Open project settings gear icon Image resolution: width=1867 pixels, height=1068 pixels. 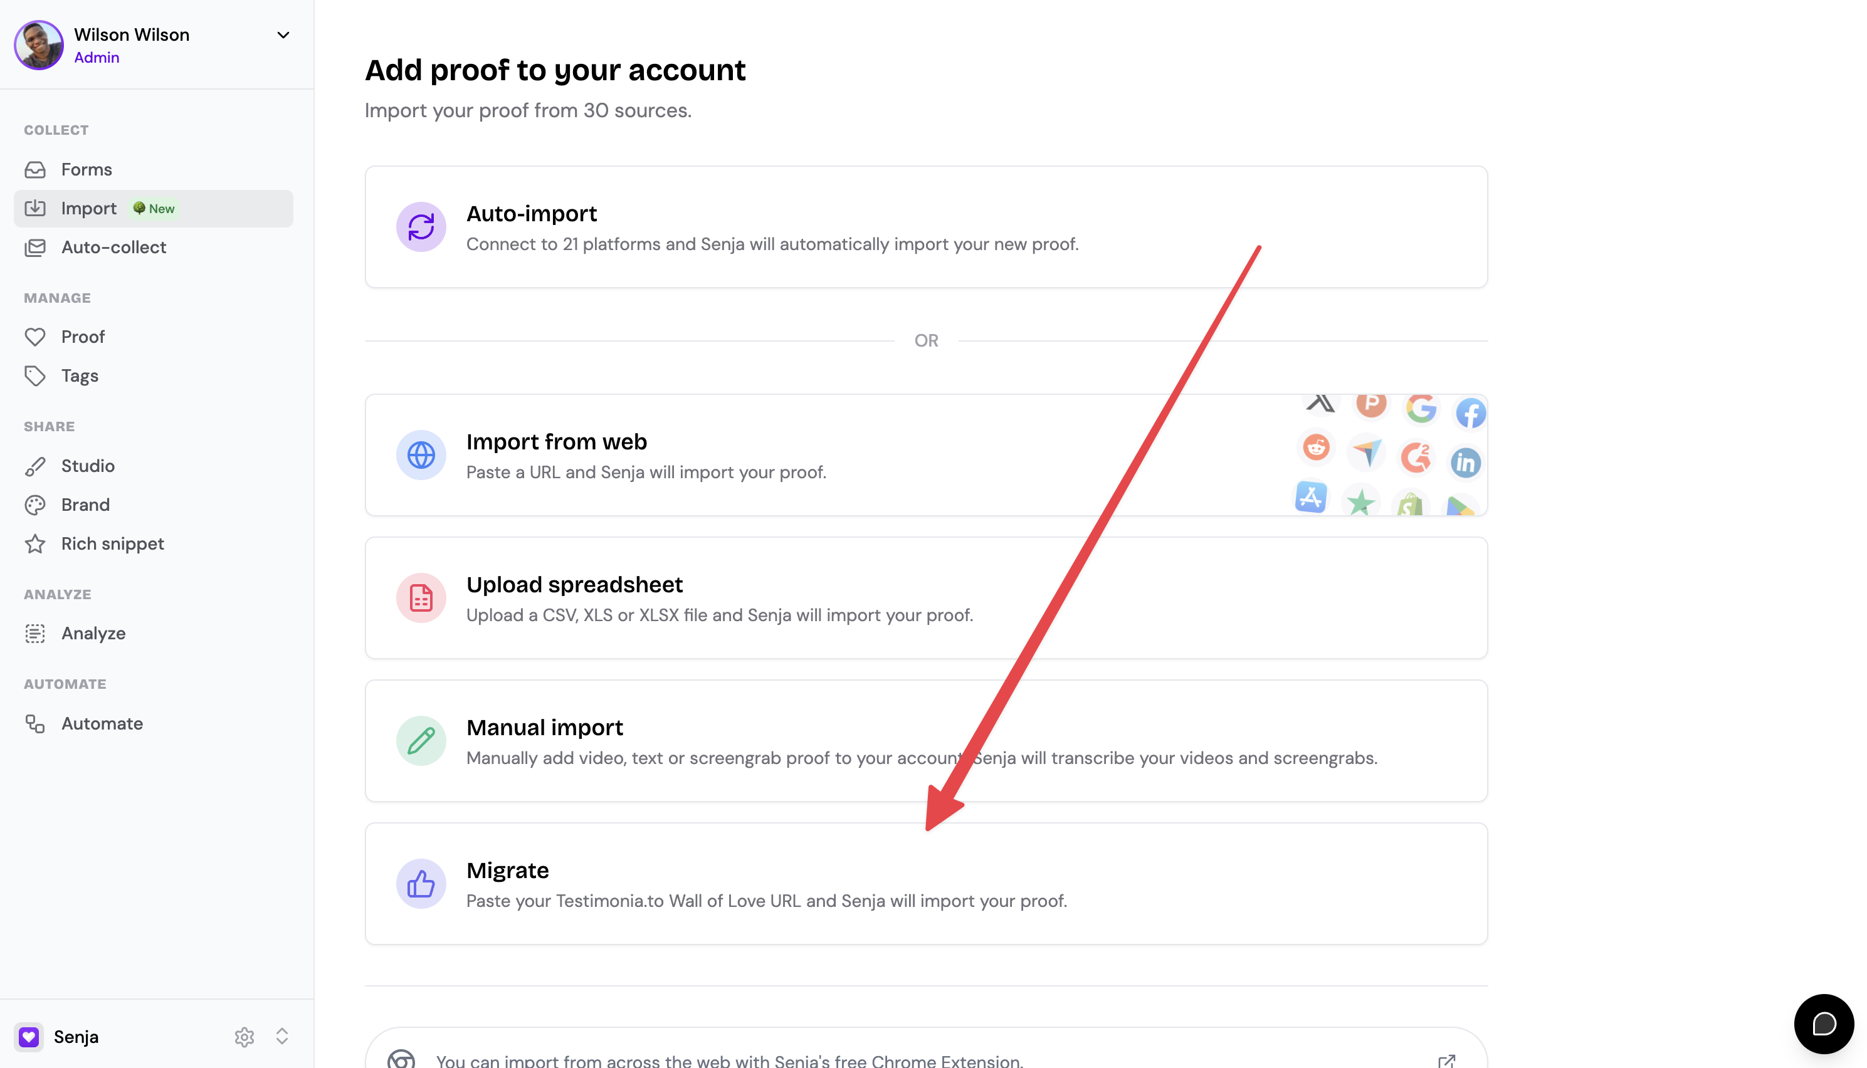coord(245,1037)
